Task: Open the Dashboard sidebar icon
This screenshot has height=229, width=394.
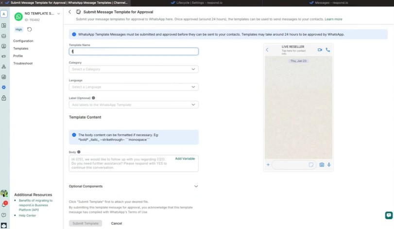Action: [4, 26]
